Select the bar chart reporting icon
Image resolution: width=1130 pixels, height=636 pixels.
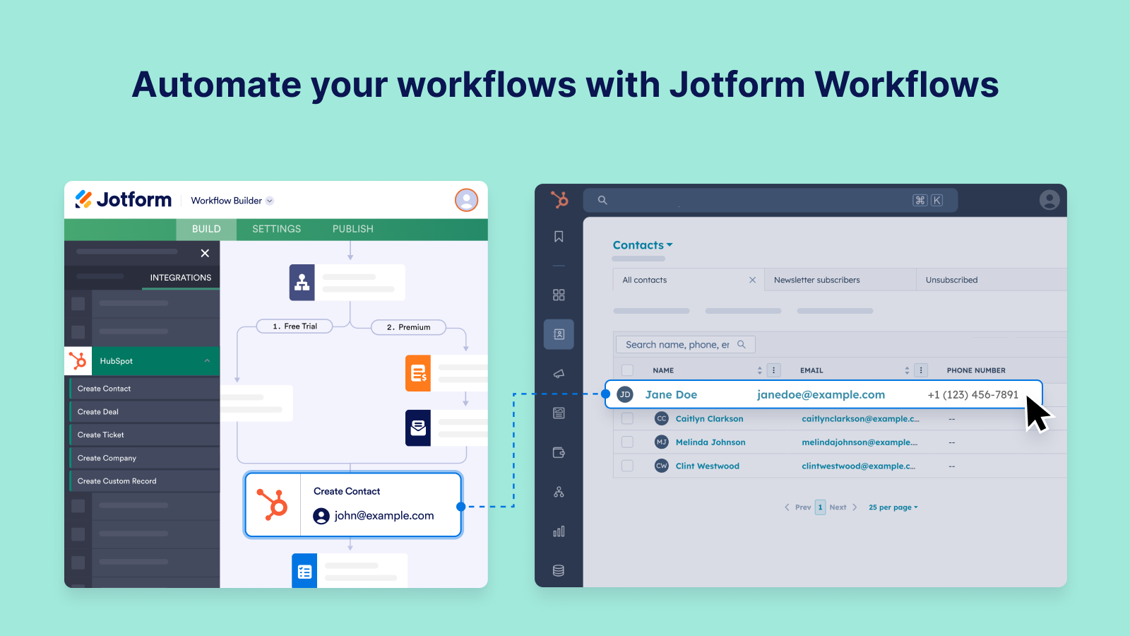[x=559, y=531]
